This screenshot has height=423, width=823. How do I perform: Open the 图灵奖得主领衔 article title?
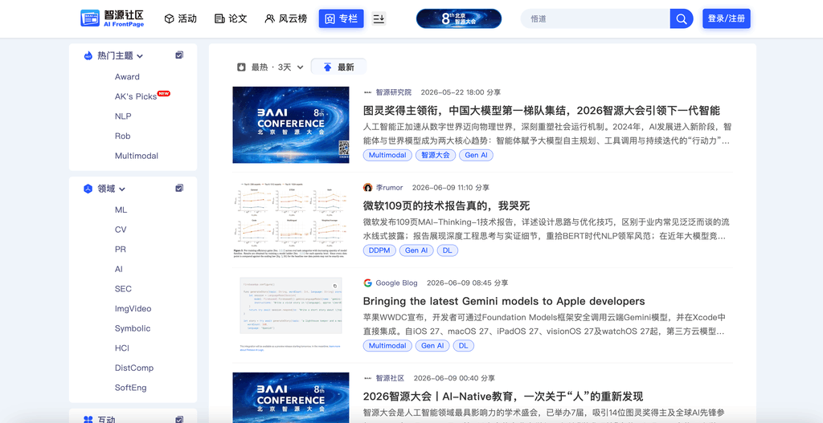541,111
